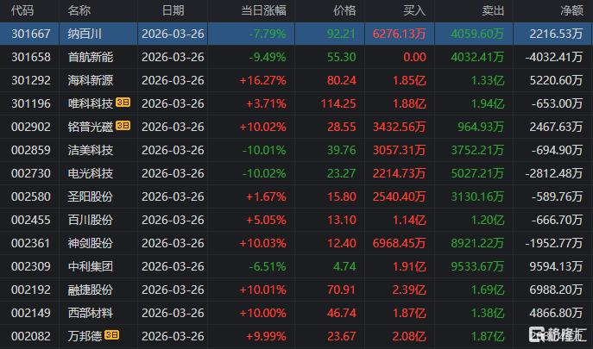This screenshot has width=593, height=349.
Task: Select the 纳百川 stock row name
Action: [x=84, y=34]
